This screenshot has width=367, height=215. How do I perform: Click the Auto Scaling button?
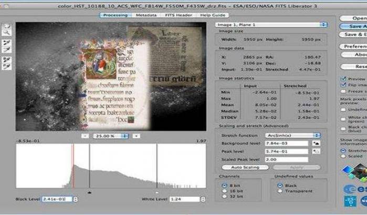(x=245, y=167)
